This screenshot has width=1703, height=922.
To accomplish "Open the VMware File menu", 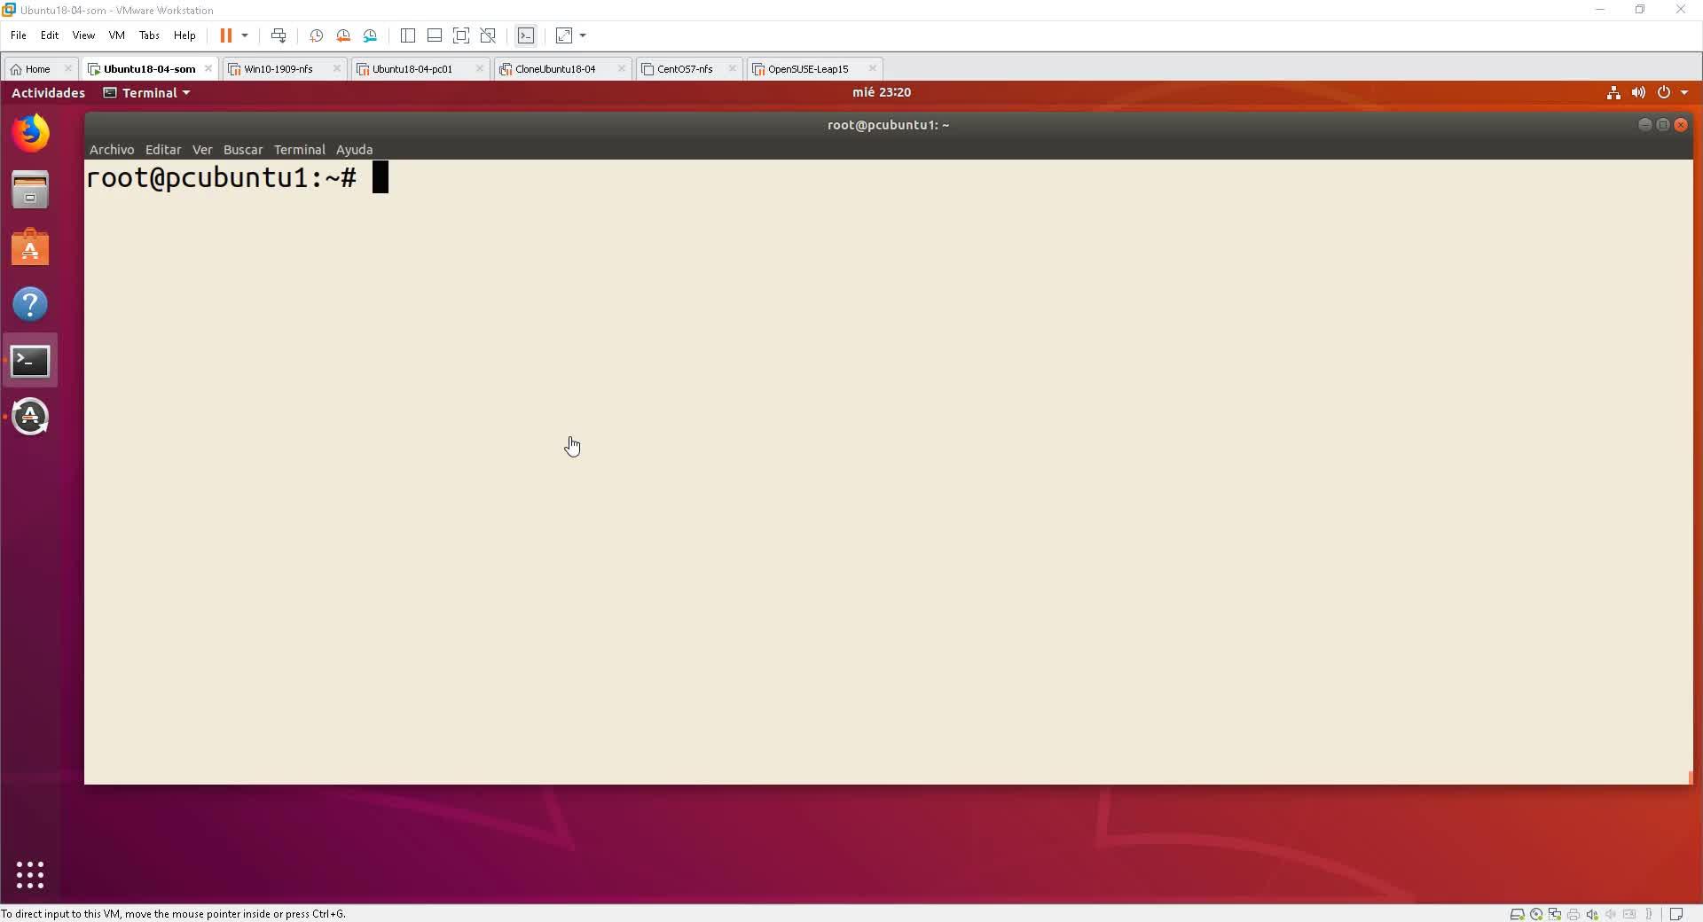I will [x=18, y=35].
